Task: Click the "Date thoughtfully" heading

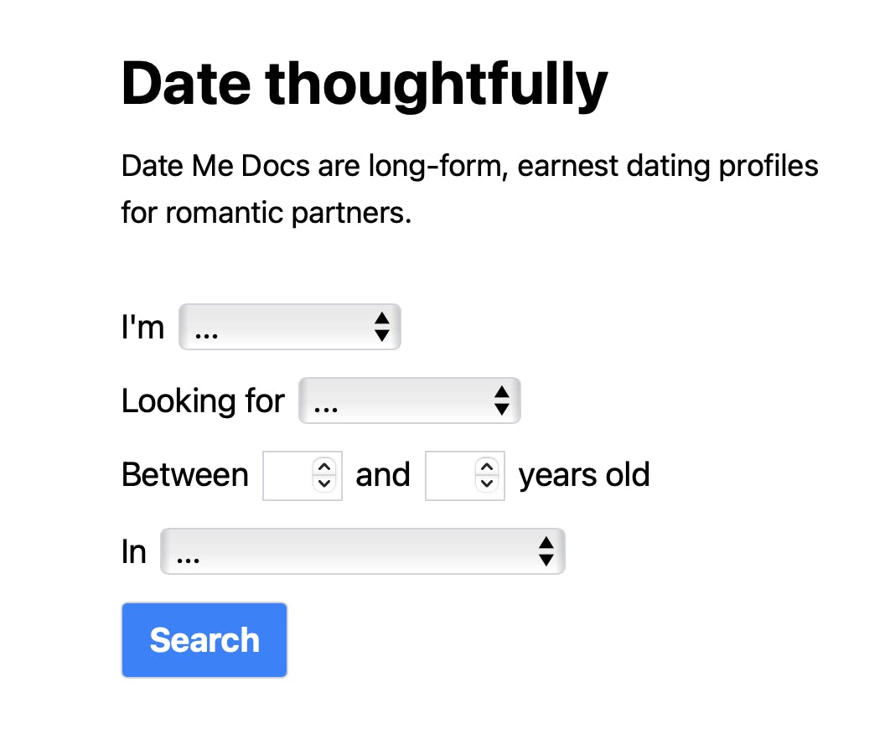Action: [x=364, y=82]
